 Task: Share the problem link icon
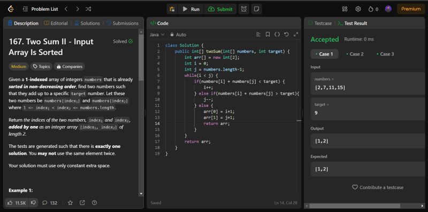82,203
